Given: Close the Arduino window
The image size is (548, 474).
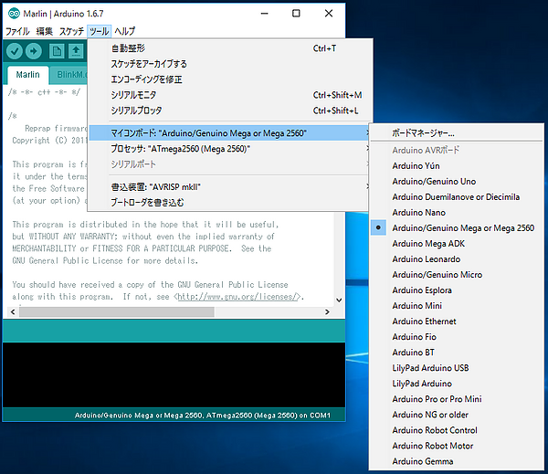Looking at the screenshot, I should pos(329,14).
